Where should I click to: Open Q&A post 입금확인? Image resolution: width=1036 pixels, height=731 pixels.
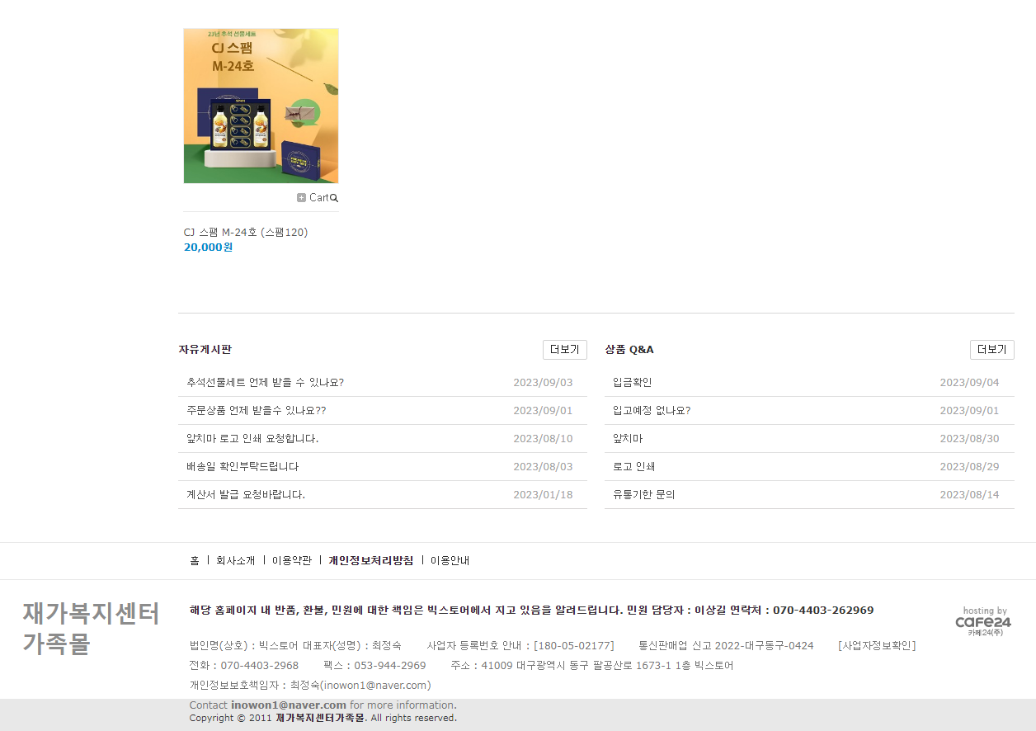point(632,383)
